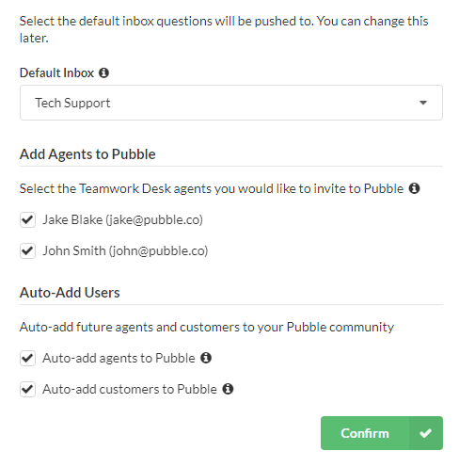Click the Confirm button text
The width and height of the screenshot is (459, 467).
click(x=365, y=433)
